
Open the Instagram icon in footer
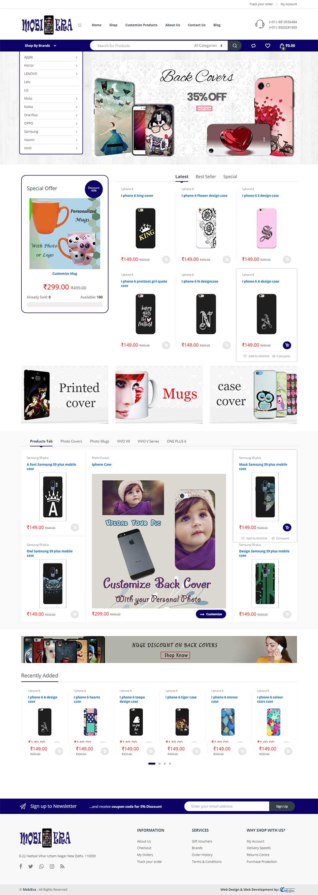52,867
